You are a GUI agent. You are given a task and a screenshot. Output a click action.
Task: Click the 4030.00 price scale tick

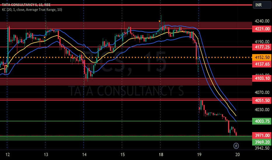click(262, 110)
